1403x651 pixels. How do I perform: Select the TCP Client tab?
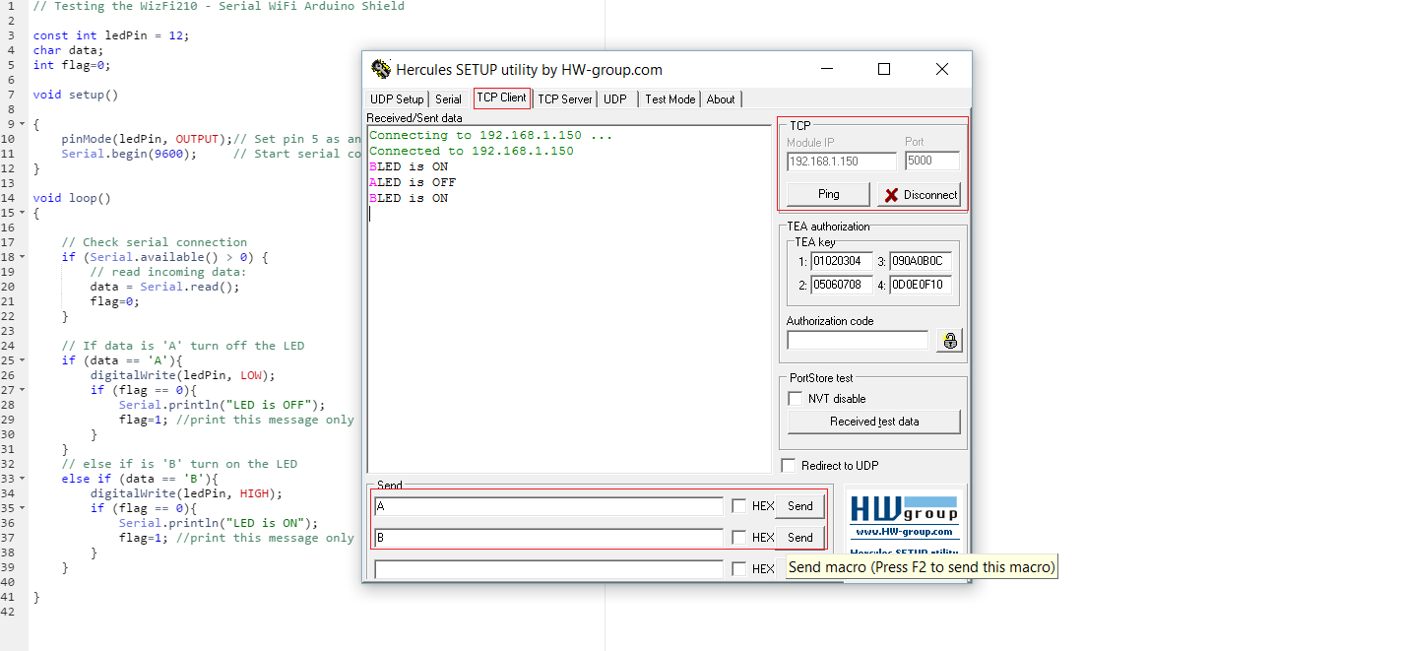(x=501, y=98)
